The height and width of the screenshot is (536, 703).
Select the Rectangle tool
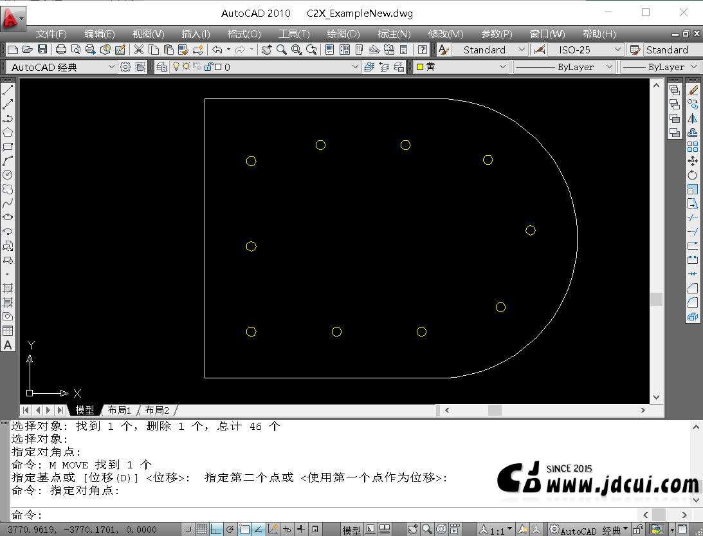(8, 147)
